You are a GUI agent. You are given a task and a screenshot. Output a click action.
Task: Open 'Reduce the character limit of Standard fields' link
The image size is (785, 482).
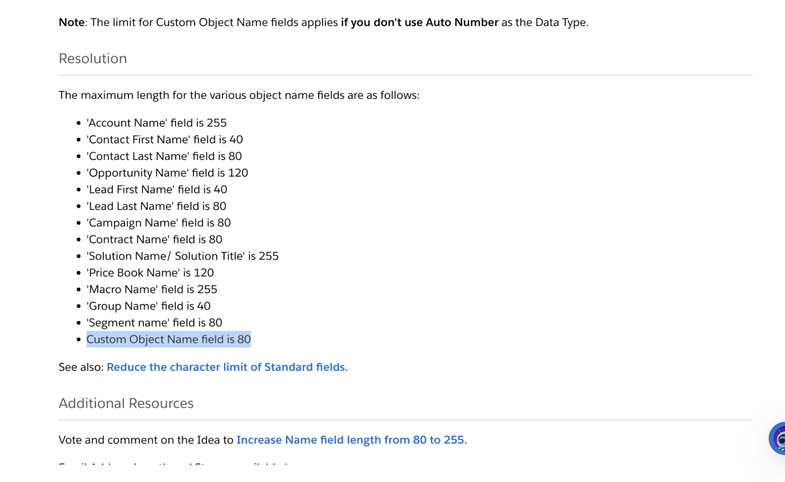227,367
